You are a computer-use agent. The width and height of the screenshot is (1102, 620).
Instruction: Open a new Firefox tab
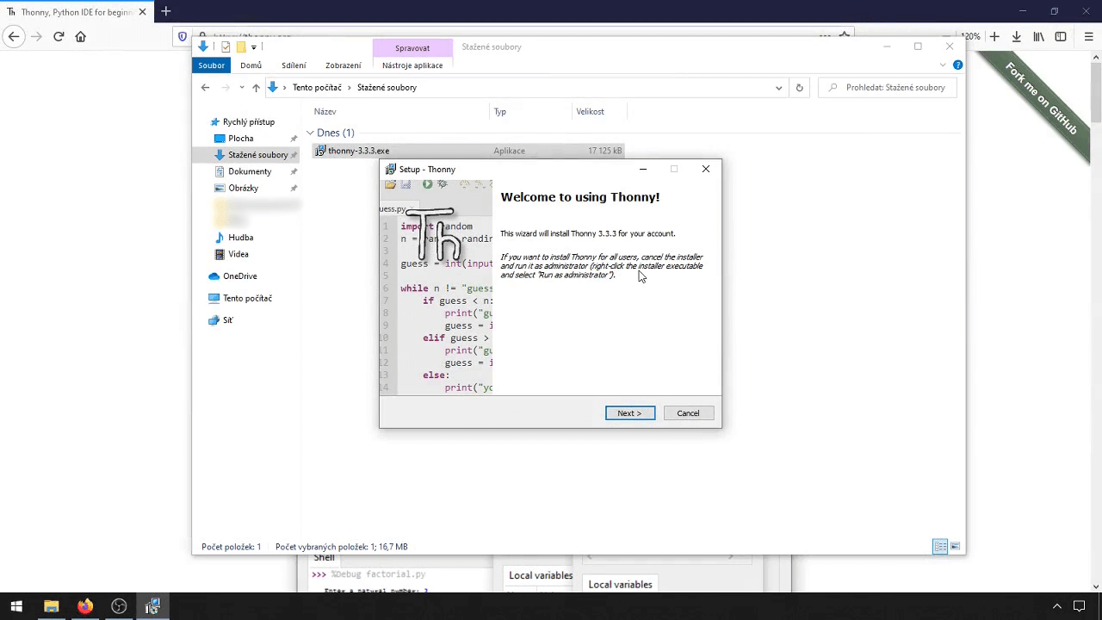(165, 11)
